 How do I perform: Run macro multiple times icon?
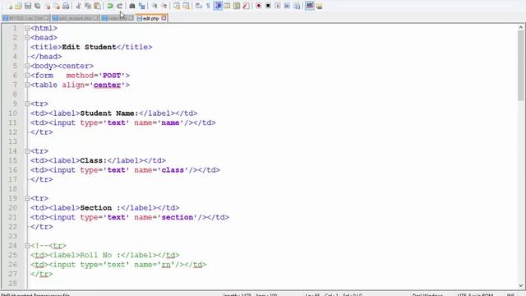[x=287, y=6]
